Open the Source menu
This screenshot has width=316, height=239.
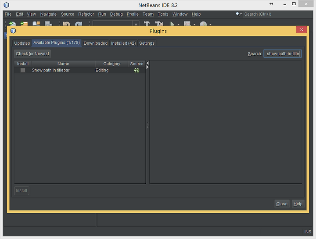(x=68, y=14)
